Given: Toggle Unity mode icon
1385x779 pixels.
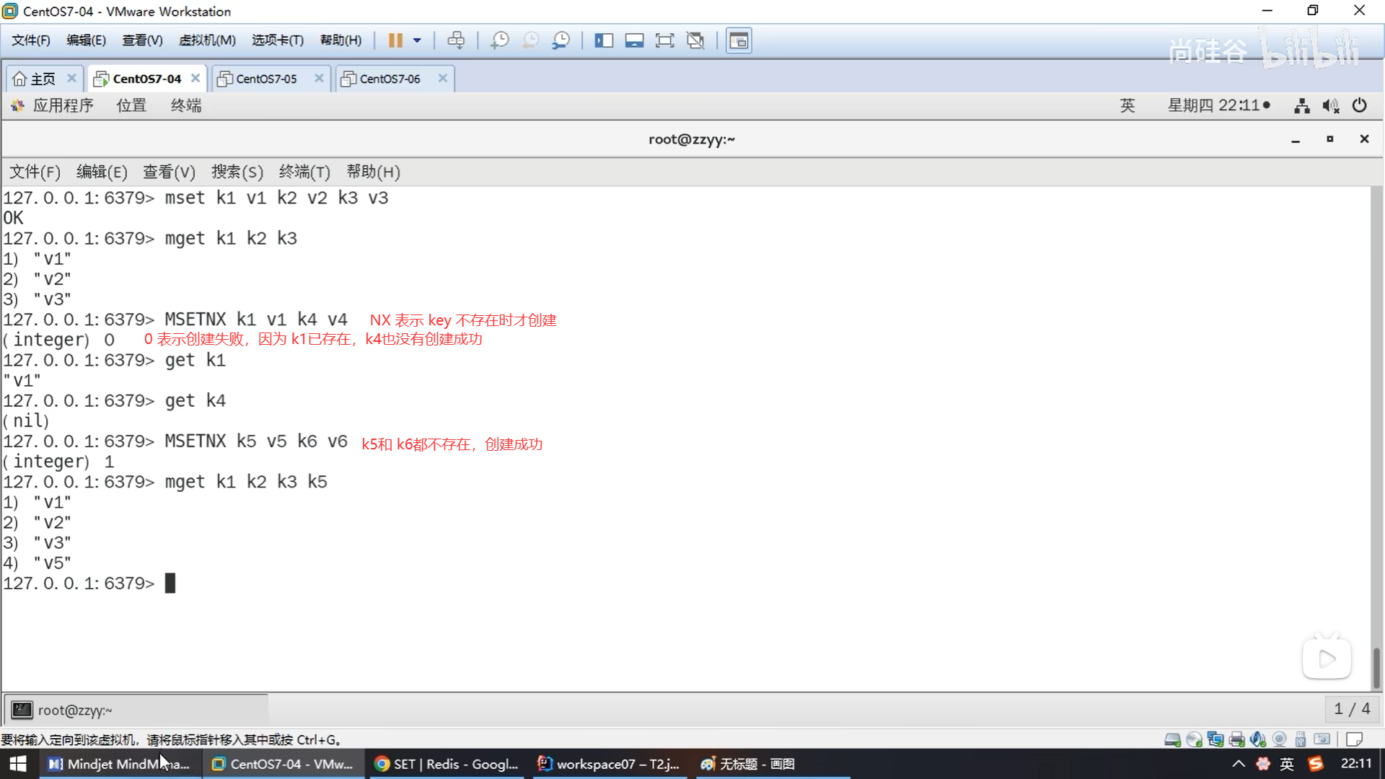Looking at the screenshot, I should 695,40.
